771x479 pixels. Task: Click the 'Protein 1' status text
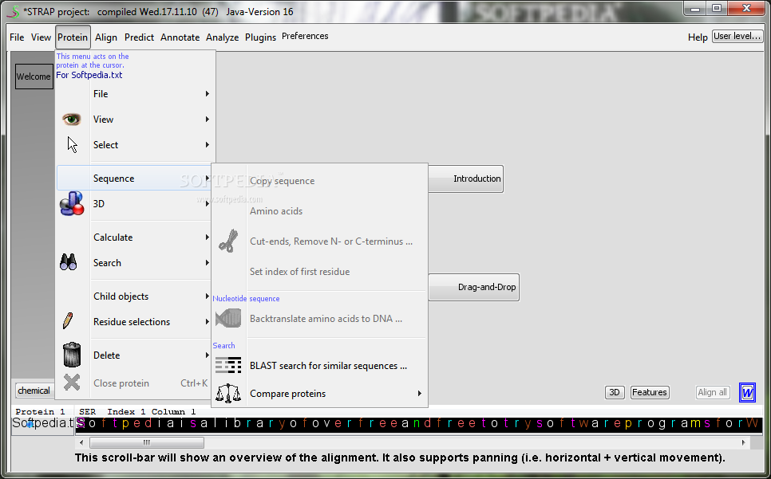click(x=41, y=412)
